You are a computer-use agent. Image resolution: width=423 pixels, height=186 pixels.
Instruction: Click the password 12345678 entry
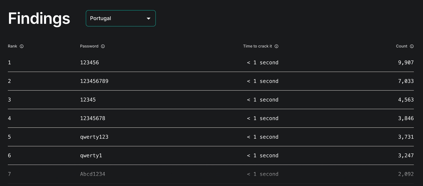tap(93, 118)
